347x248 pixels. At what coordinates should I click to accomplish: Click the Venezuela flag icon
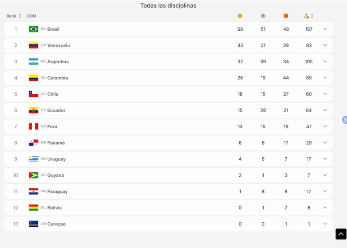coord(33,45)
